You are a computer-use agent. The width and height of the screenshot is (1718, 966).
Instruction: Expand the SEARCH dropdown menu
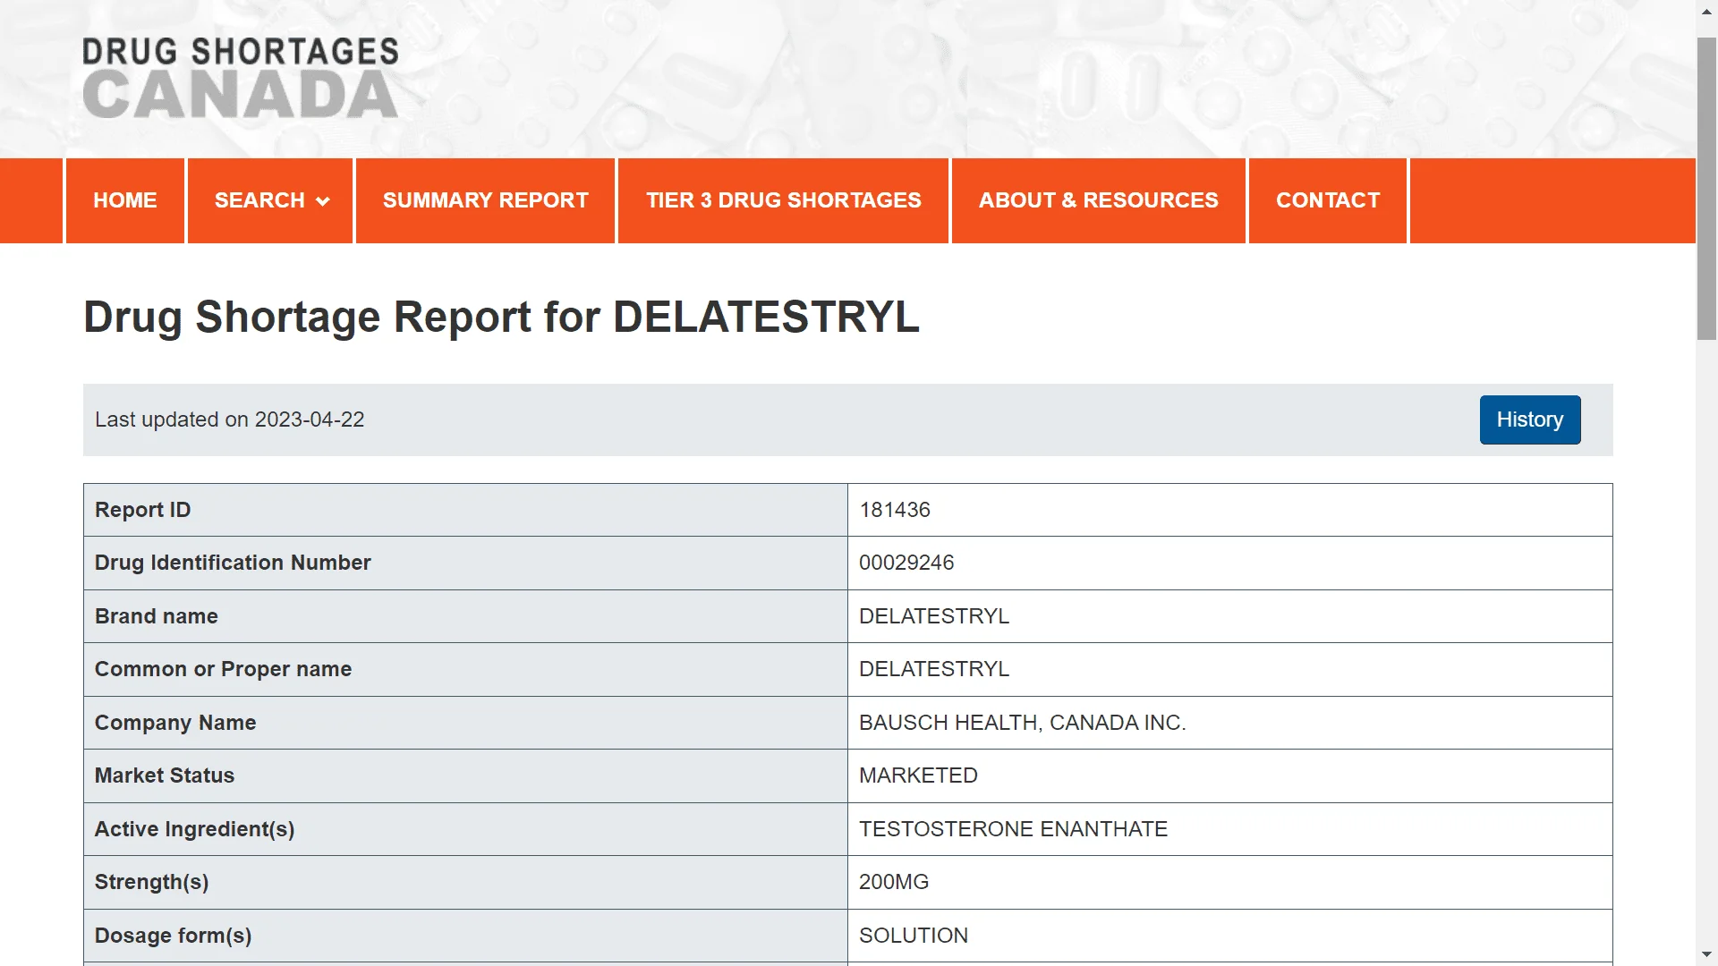[x=271, y=200]
